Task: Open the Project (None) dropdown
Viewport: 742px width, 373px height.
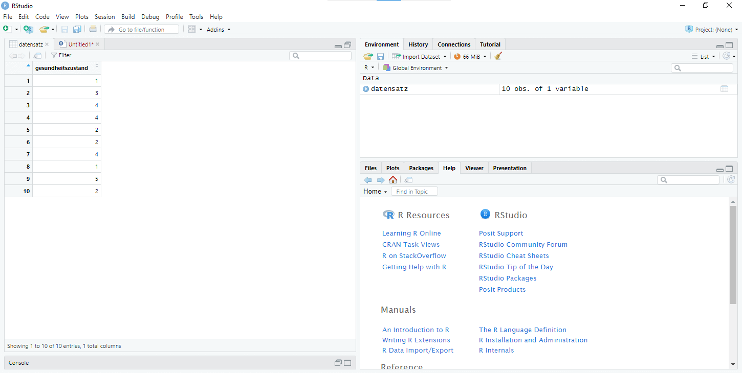Action: [712, 29]
